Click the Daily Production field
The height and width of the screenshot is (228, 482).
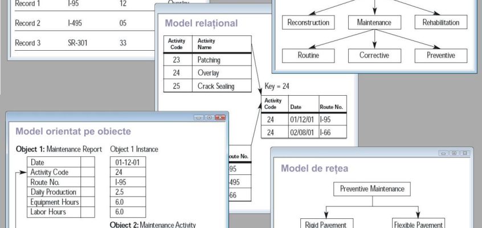tap(61, 192)
